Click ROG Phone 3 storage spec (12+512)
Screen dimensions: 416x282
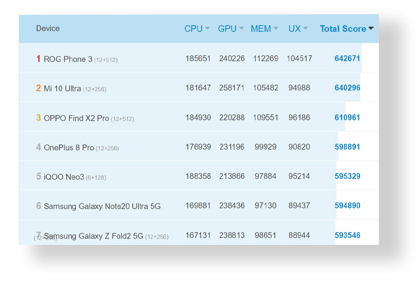pyautogui.click(x=106, y=60)
